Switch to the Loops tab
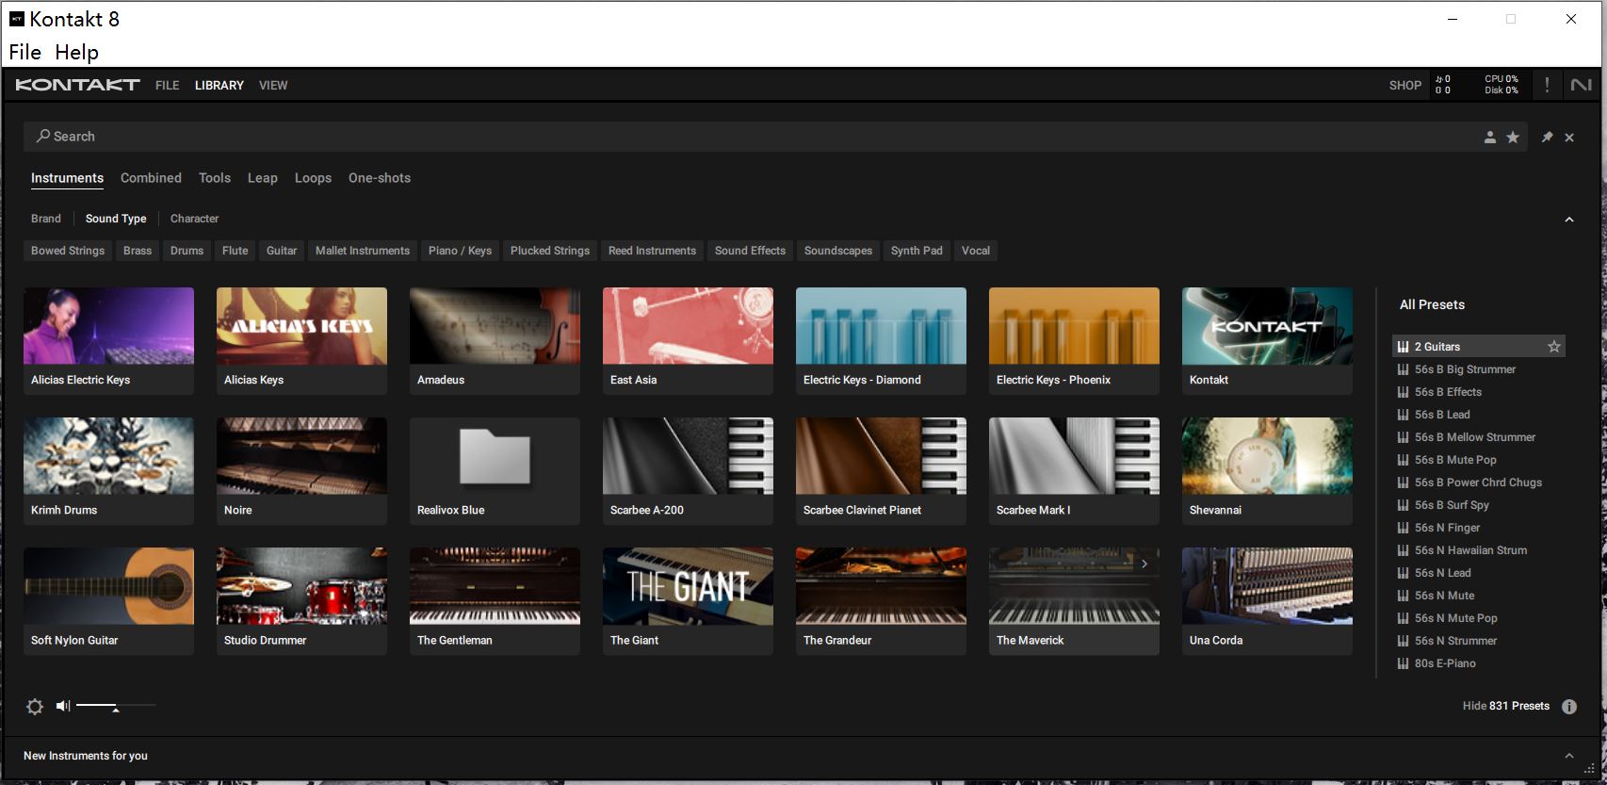 pyautogui.click(x=313, y=178)
